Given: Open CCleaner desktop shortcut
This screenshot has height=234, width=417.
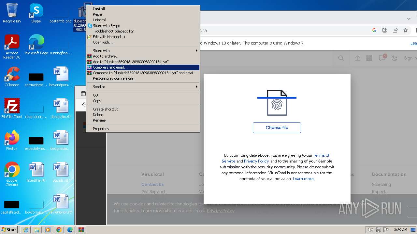Looking at the screenshot, I should click(x=12, y=77).
